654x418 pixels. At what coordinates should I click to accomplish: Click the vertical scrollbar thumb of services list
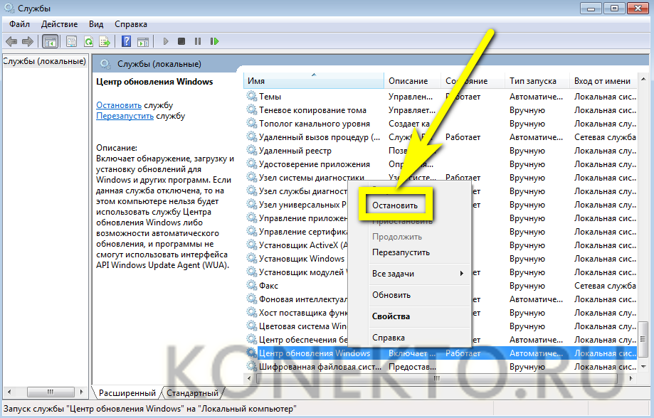[x=643, y=340]
